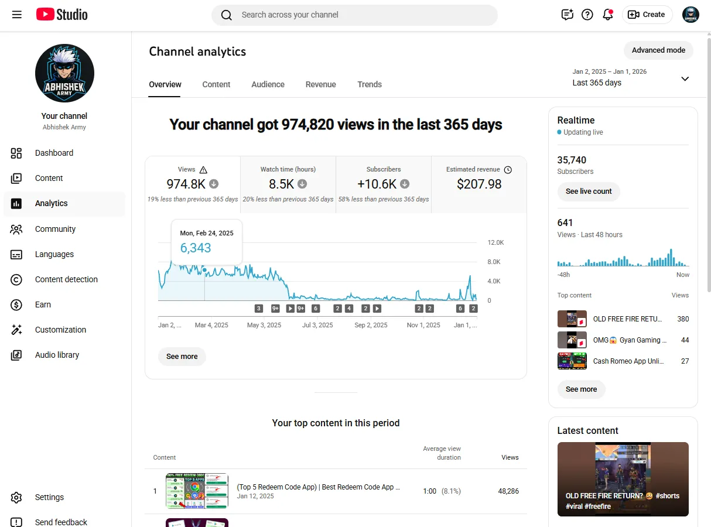711x527 pixels.
Task: Click the video marker labeled 3 on the chart timeline
Action: (258, 309)
